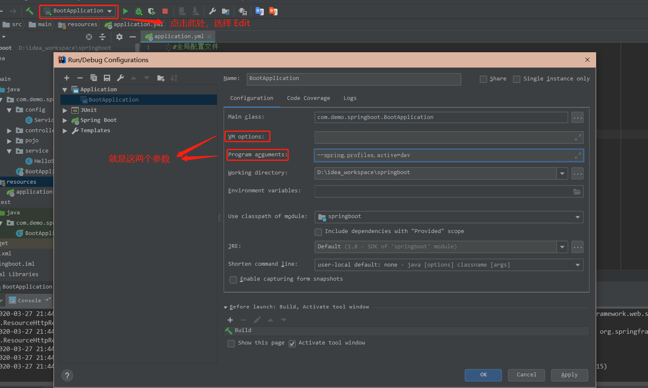Expand the JUnit configurations node

(x=65, y=110)
